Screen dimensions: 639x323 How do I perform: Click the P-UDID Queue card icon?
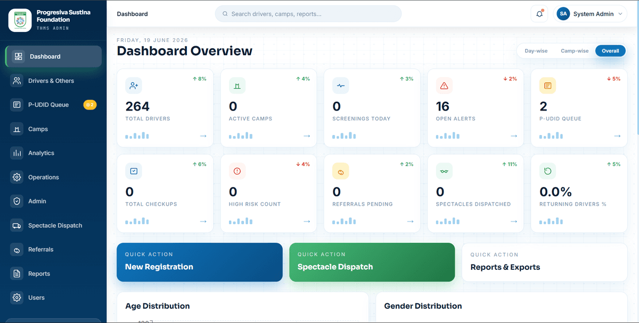click(547, 86)
